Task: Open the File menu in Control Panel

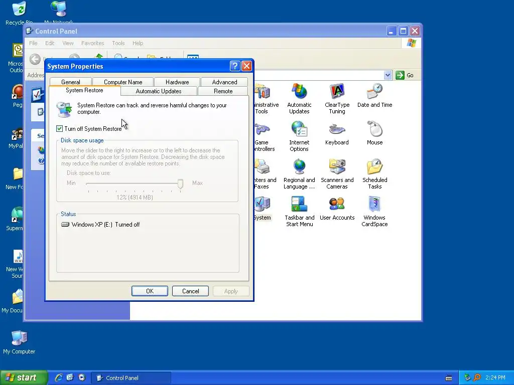Action: point(33,43)
